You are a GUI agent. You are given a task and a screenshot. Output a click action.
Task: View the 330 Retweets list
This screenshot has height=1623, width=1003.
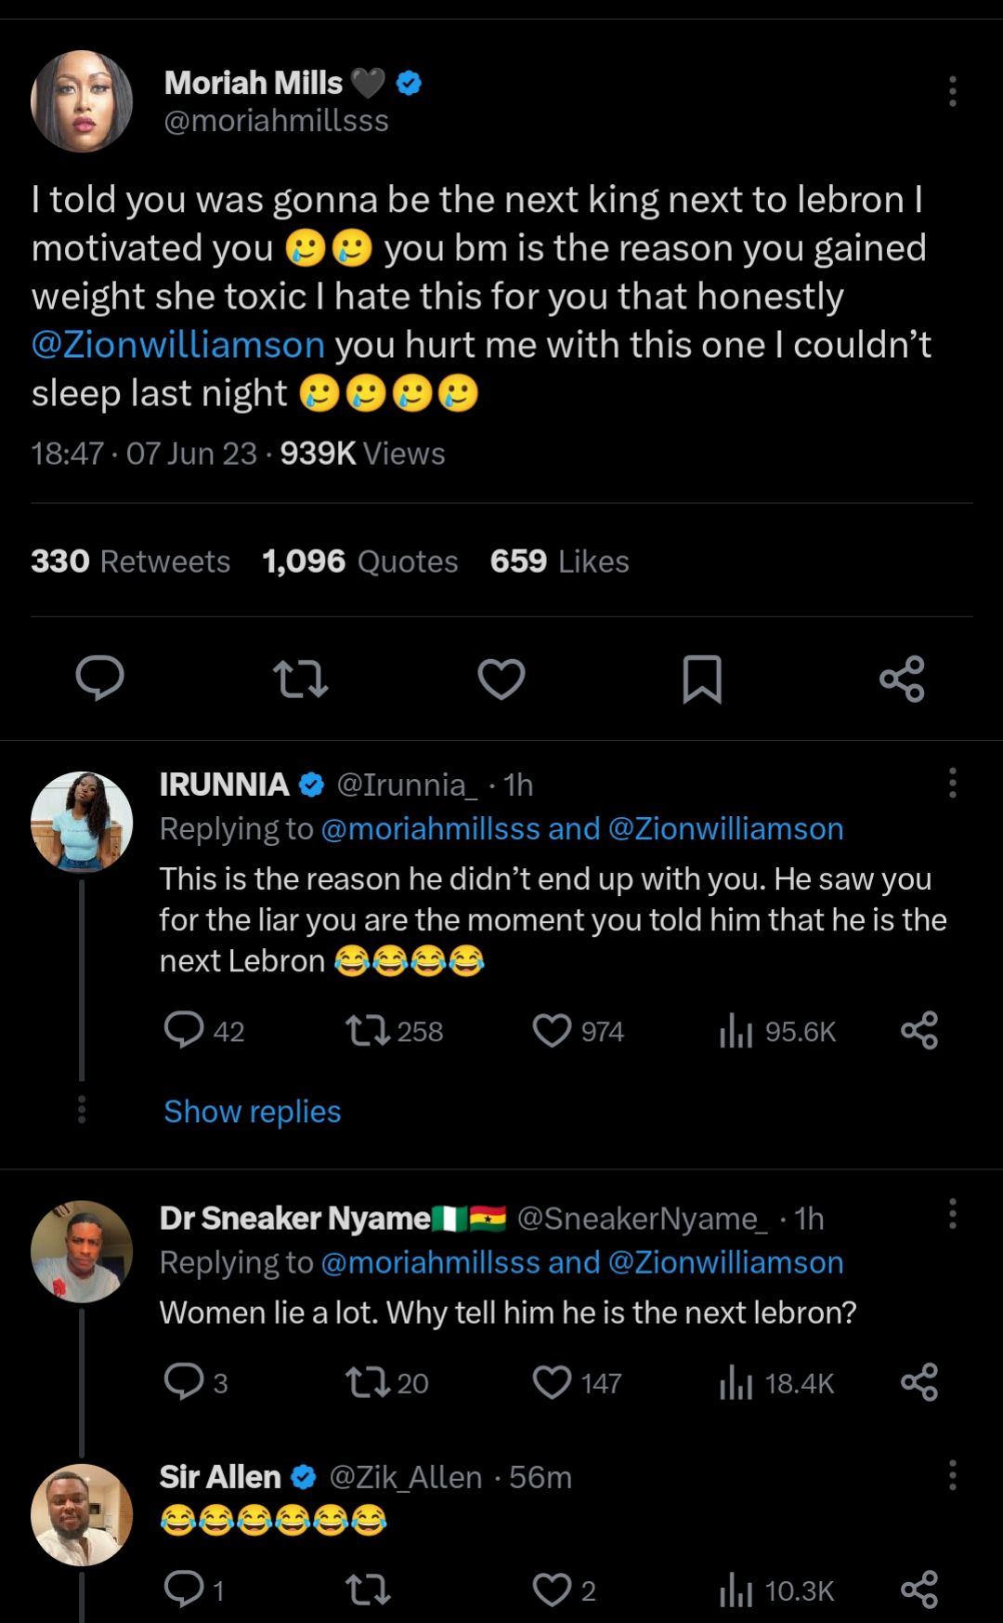[x=131, y=561]
